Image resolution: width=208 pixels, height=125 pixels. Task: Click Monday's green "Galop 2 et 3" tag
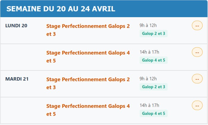click(154, 34)
